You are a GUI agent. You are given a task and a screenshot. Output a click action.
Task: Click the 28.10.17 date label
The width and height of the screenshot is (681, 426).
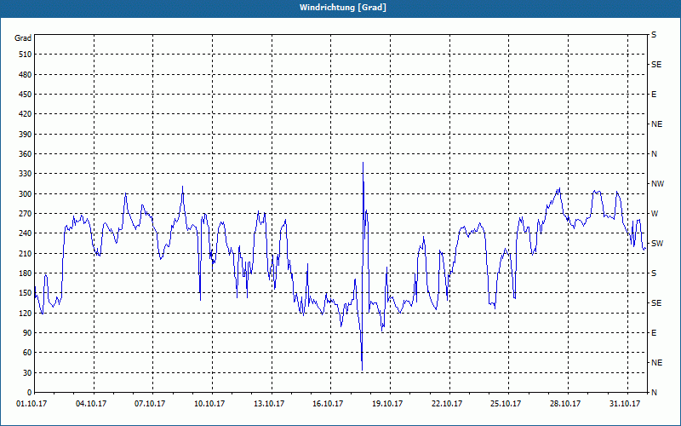(x=565, y=404)
